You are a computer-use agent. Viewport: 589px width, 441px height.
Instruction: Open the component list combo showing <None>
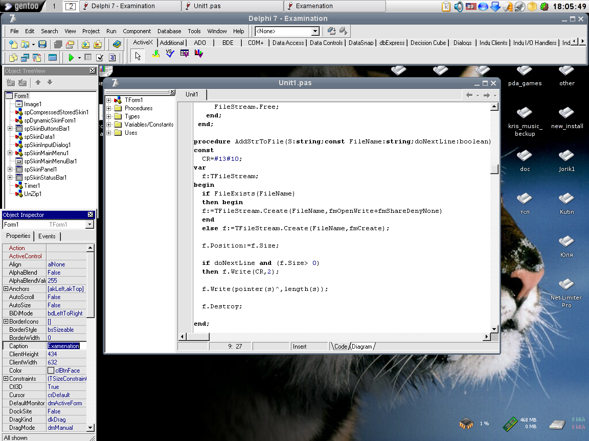pyautogui.click(x=287, y=31)
